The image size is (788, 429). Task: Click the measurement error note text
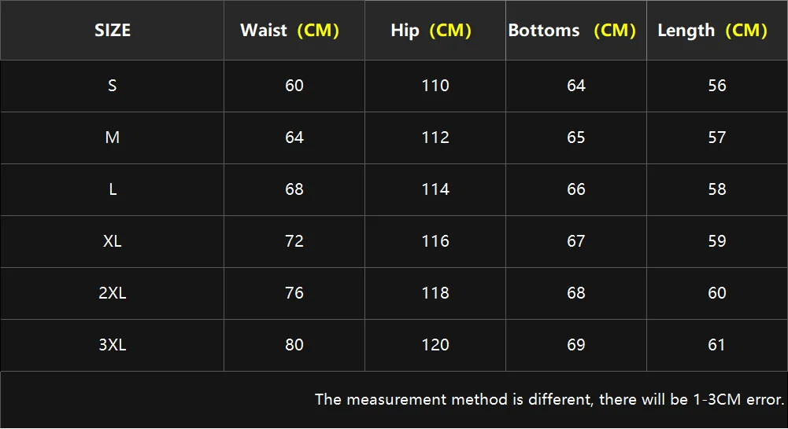(x=549, y=399)
